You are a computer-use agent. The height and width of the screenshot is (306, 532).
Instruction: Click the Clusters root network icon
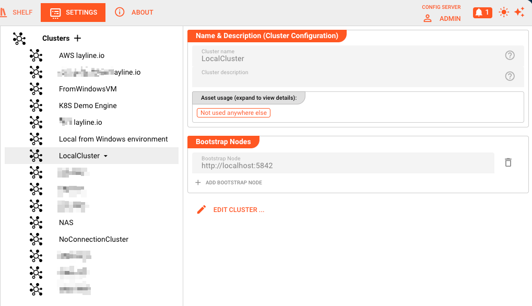19,38
